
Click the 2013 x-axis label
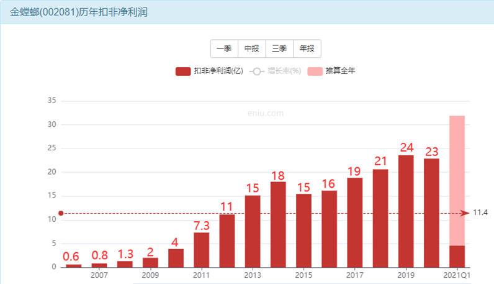[x=253, y=275]
